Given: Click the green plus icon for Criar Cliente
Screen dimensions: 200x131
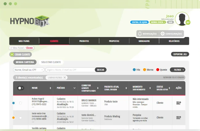Looking at the screenshot, I should coord(12,54).
